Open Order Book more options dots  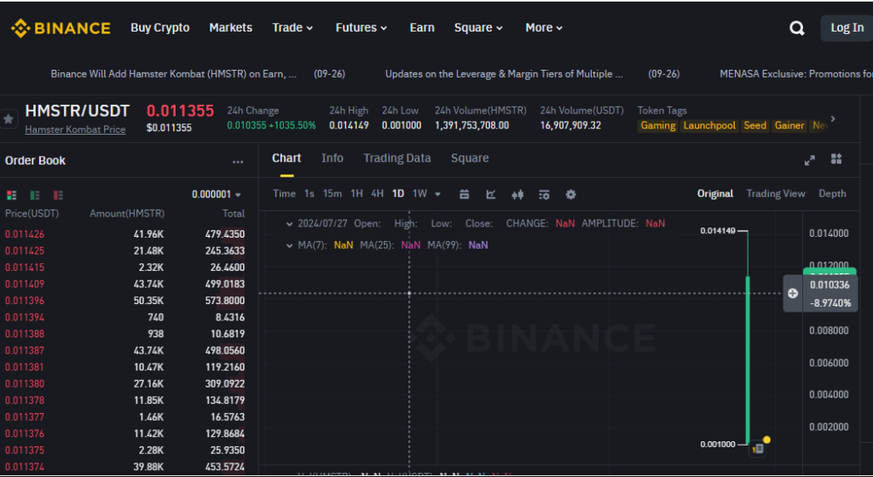click(238, 162)
